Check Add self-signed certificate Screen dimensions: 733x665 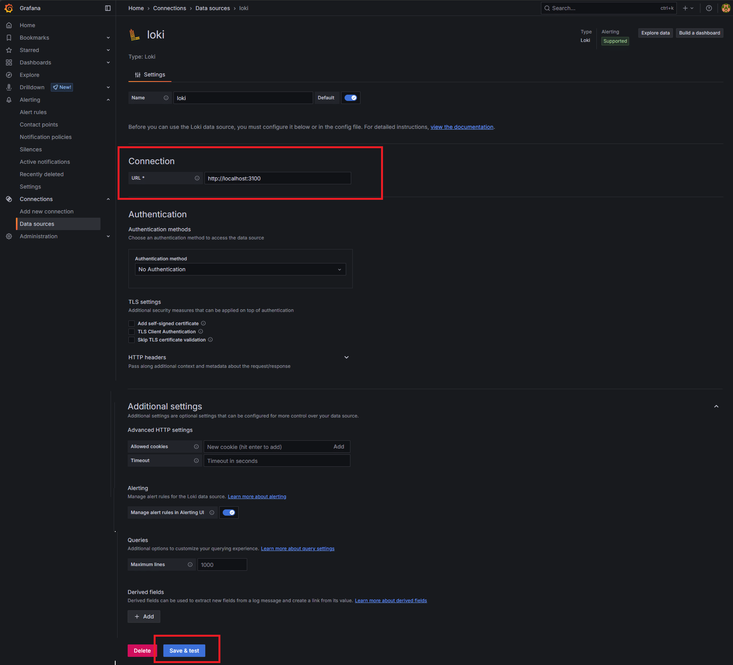pos(132,324)
